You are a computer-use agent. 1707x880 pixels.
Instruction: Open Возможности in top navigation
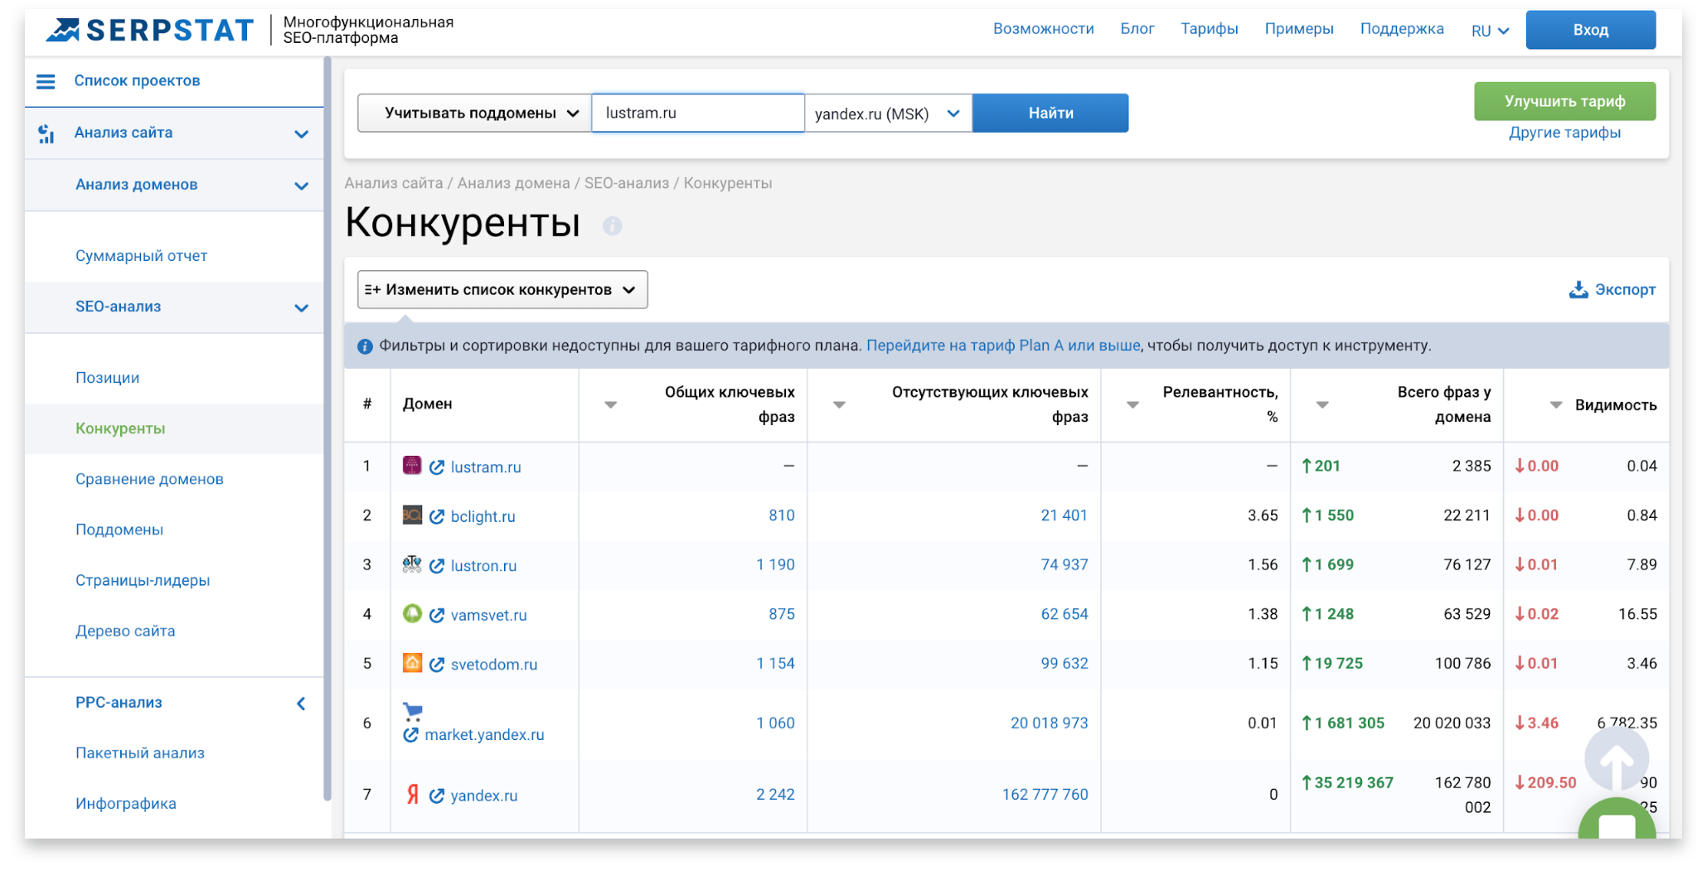1043,29
